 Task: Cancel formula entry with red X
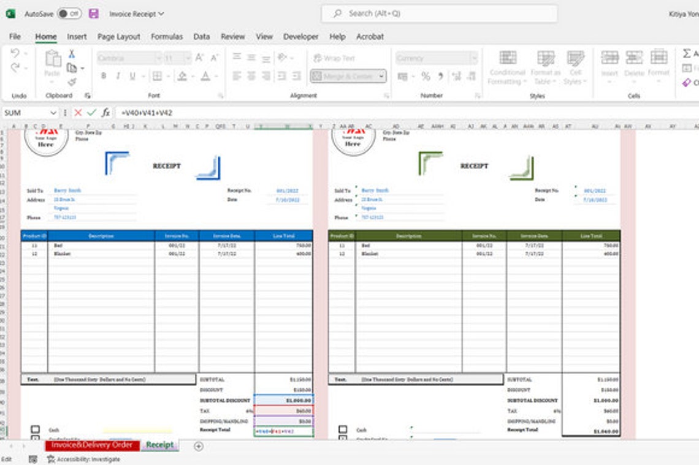tap(78, 113)
